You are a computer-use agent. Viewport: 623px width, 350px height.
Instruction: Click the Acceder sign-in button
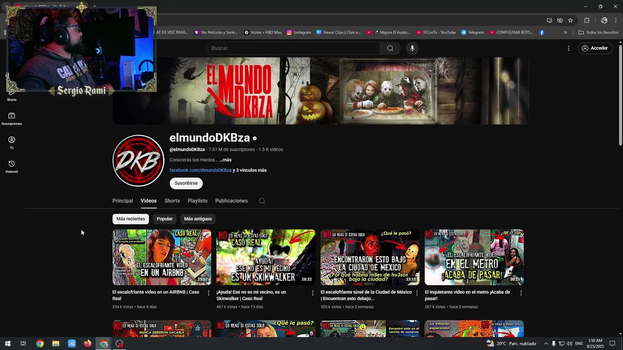pyautogui.click(x=595, y=48)
